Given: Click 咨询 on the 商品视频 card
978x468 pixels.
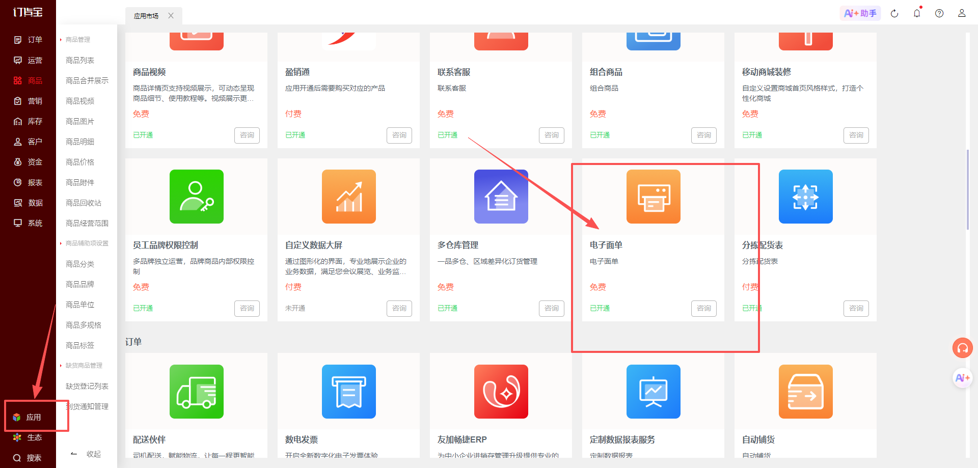Looking at the screenshot, I should tap(247, 135).
